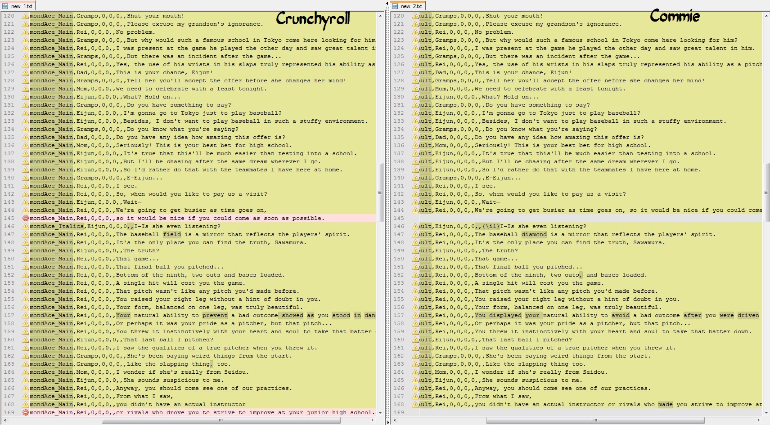Click the right pane's vertical scrollbar thumb
The width and height of the screenshot is (770, 425).
click(766, 192)
